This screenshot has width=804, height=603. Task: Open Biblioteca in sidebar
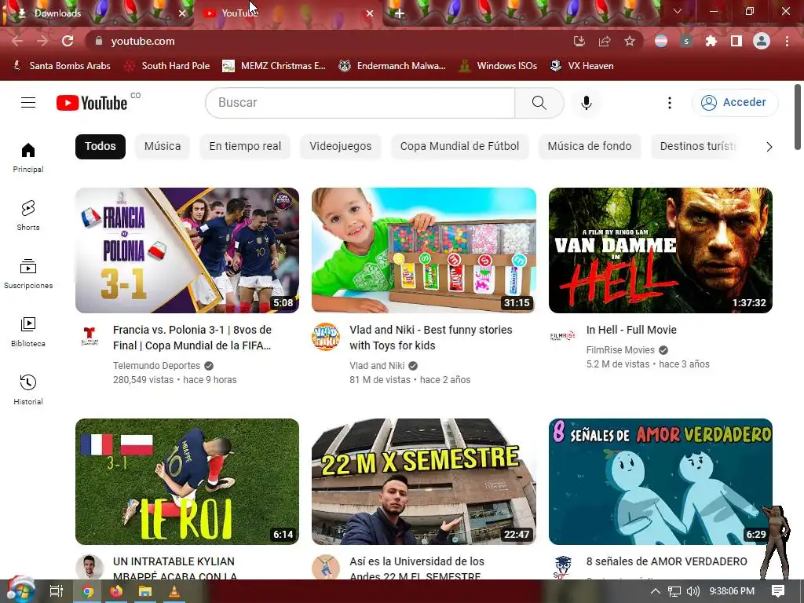(28, 332)
